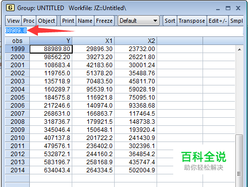Screen dimensions: 248x187
Task: Select row header 2001
Action: click(x=17, y=65)
